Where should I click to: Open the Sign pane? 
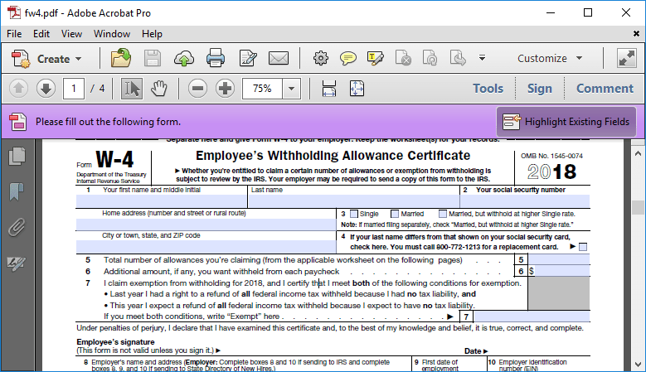539,89
